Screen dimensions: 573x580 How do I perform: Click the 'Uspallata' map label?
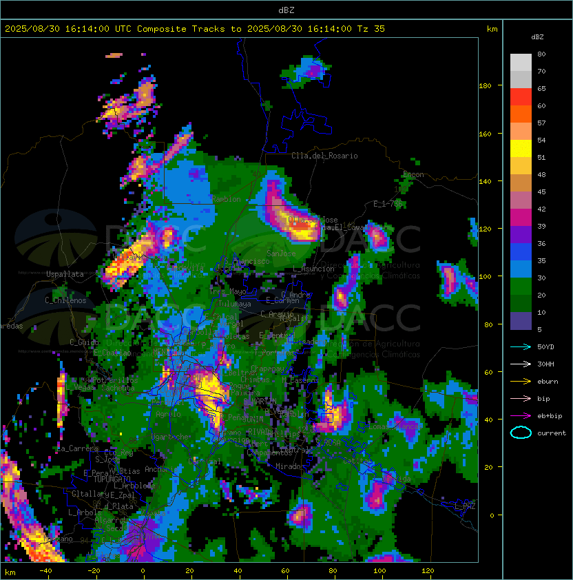[65, 274]
